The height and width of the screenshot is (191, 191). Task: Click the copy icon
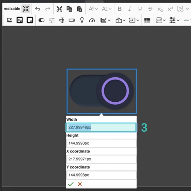69,9
